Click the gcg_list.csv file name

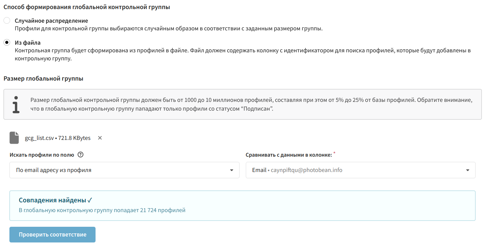click(x=39, y=138)
